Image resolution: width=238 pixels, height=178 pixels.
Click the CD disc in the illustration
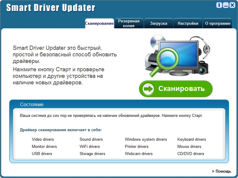click(157, 41)
